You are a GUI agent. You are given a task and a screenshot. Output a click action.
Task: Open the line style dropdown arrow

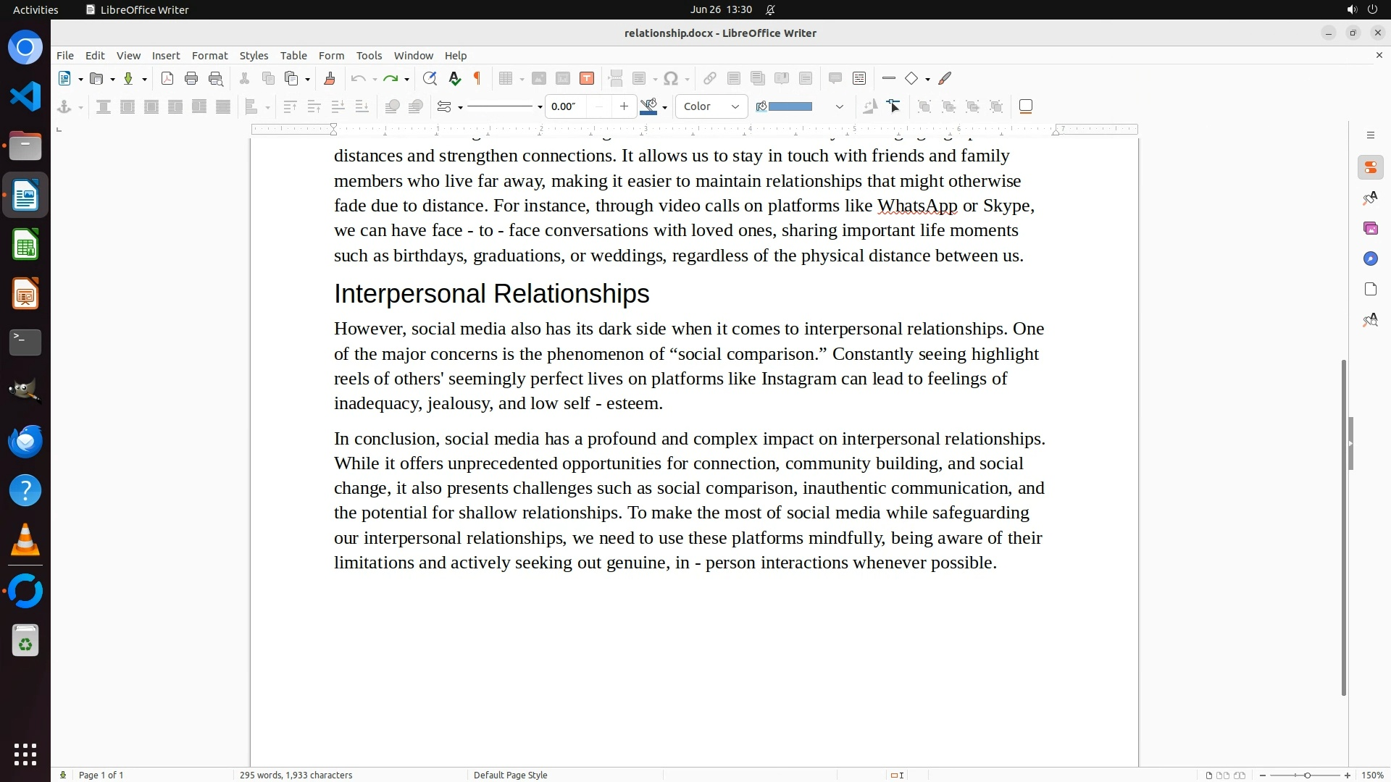(x=540, y=107)
